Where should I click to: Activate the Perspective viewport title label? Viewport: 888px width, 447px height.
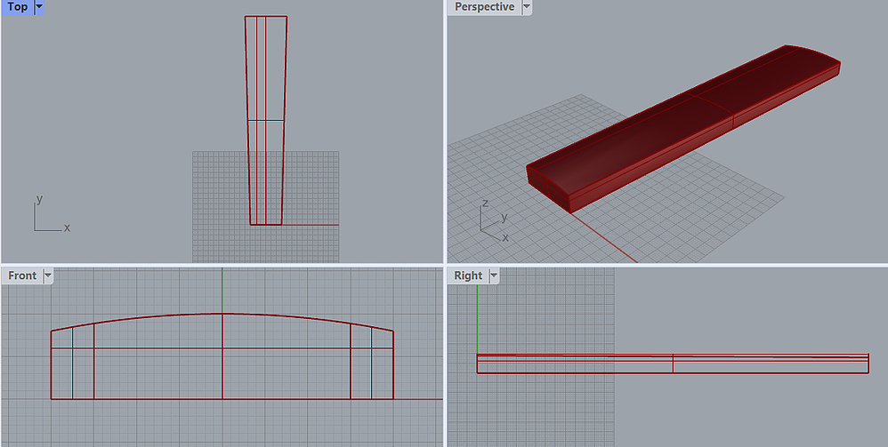pos(484,7)
